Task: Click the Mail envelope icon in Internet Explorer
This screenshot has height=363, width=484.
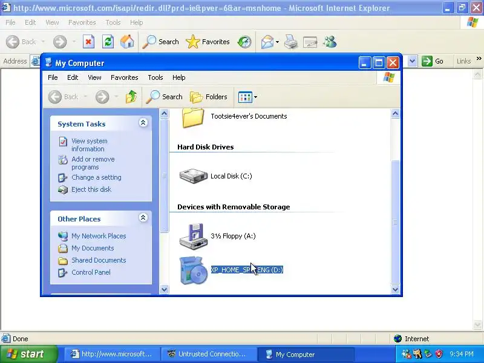Action: pos(267,42)
